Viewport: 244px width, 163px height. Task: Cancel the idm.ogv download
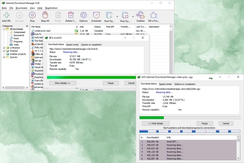pos(226,123)
